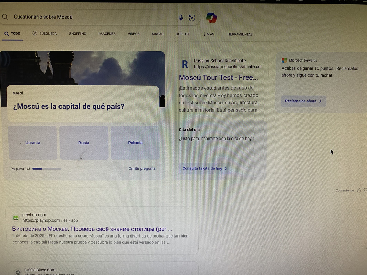Skip question via Omitir pregunta
This screenshot has height=275, width=367.
(x=142, y=168)
